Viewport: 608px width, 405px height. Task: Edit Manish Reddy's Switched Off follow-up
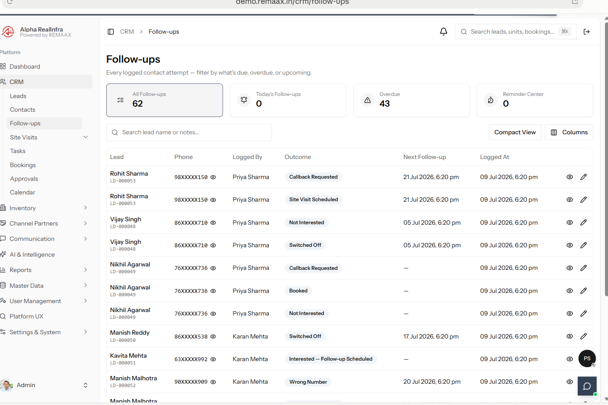(584, 336)
